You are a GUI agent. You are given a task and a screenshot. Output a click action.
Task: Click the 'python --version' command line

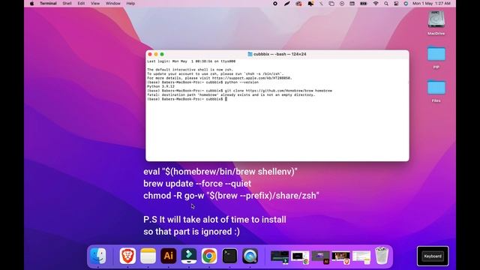tap(202, 82)
